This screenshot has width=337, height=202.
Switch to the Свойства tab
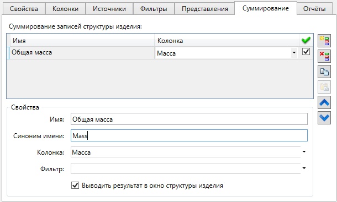pyautogui.click(x=24, y=9)
